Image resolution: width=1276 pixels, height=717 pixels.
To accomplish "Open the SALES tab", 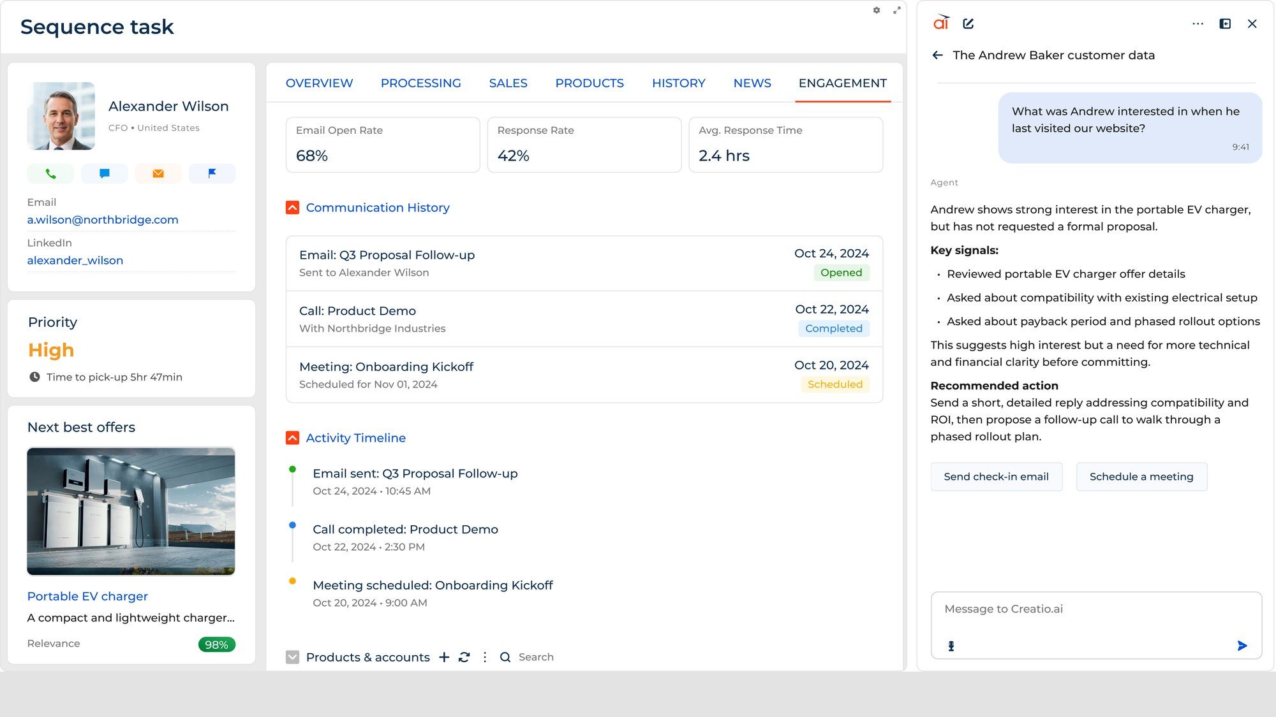I will (x=508, y=83).
